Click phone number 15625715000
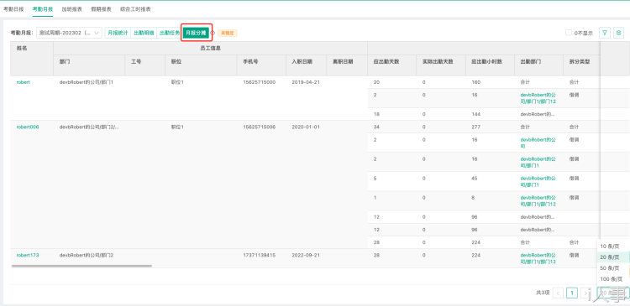This screenshot has height=306, width=630. [260, 82]
